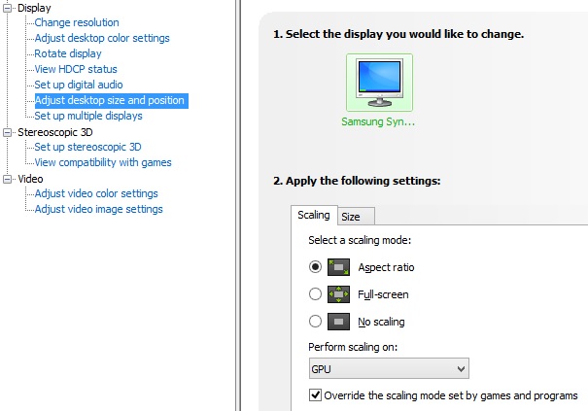The width and height of the screenshot is (588, 411).
Task: Uncheck Override the scaling mode checkbox
Action: [315, 395]
